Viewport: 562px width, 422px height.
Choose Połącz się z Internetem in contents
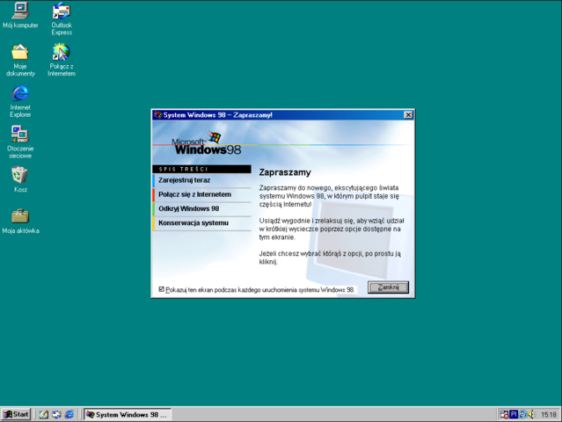click(201, 194)
